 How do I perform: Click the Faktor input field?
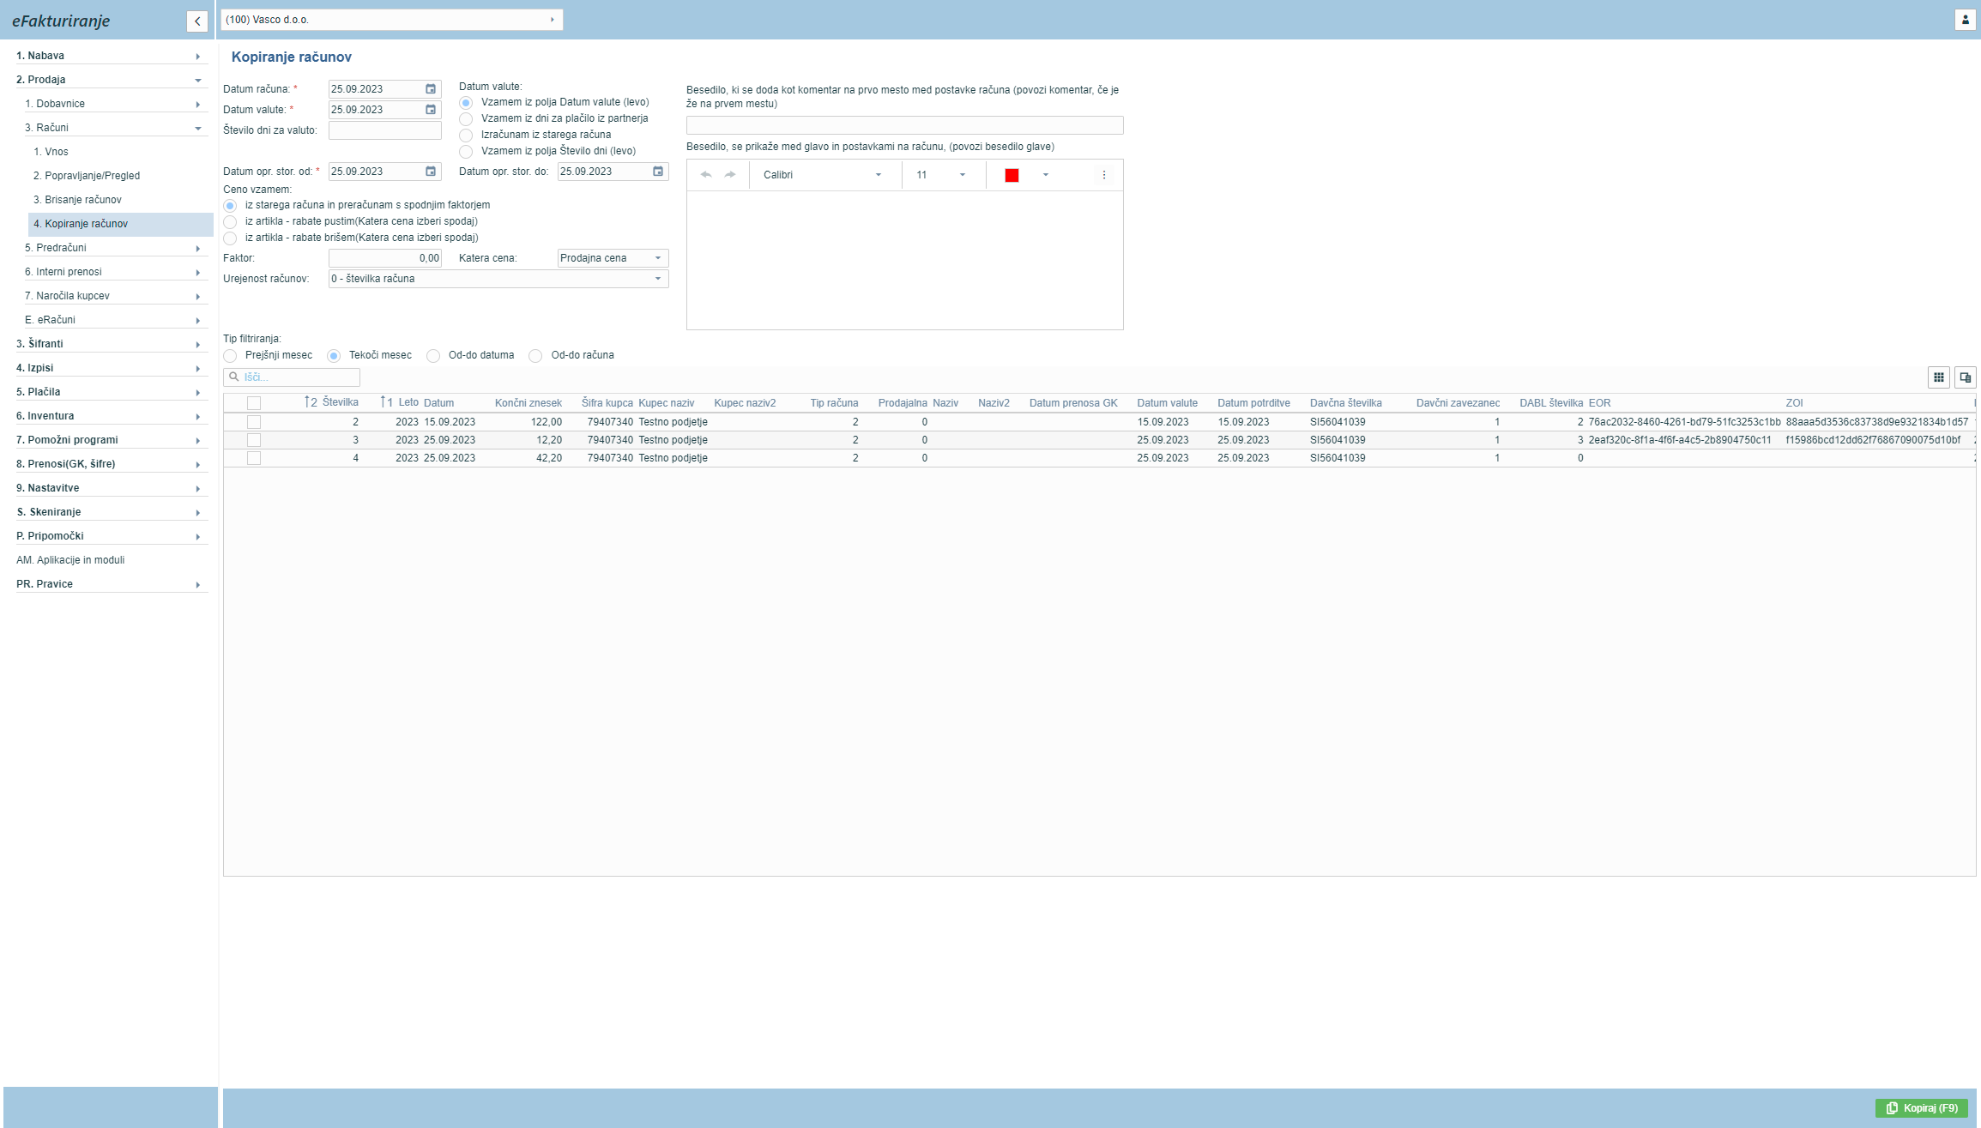pos(384,258)
